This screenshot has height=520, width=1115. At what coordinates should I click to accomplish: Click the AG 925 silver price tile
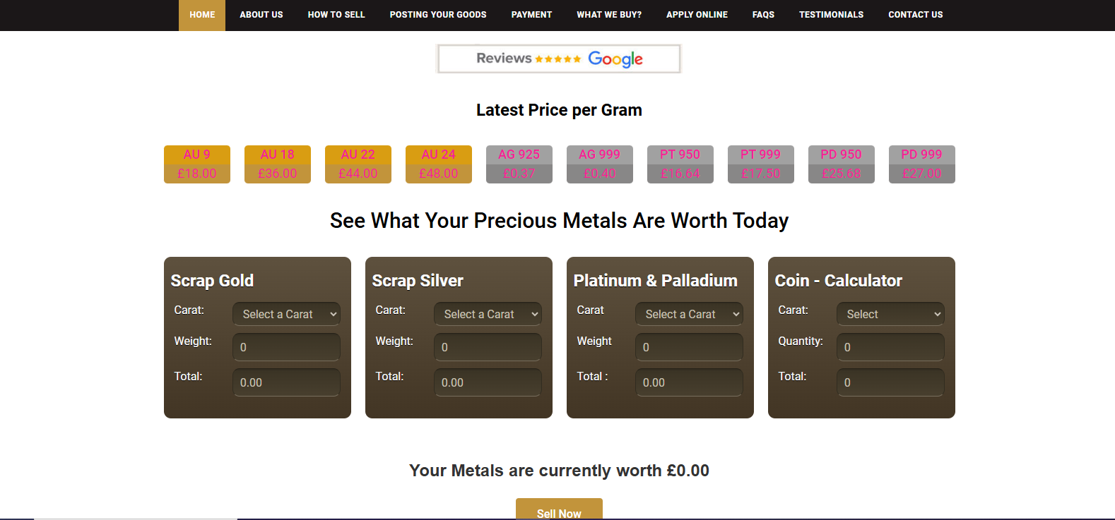[519, 164]
